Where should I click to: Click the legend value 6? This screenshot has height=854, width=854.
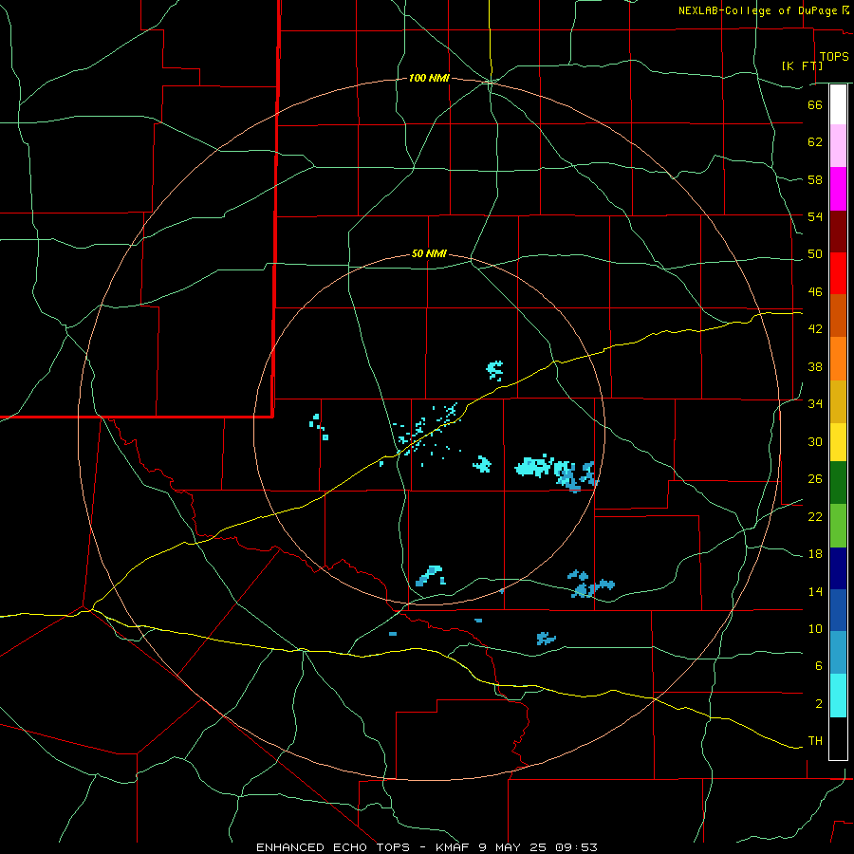(818, 666)
